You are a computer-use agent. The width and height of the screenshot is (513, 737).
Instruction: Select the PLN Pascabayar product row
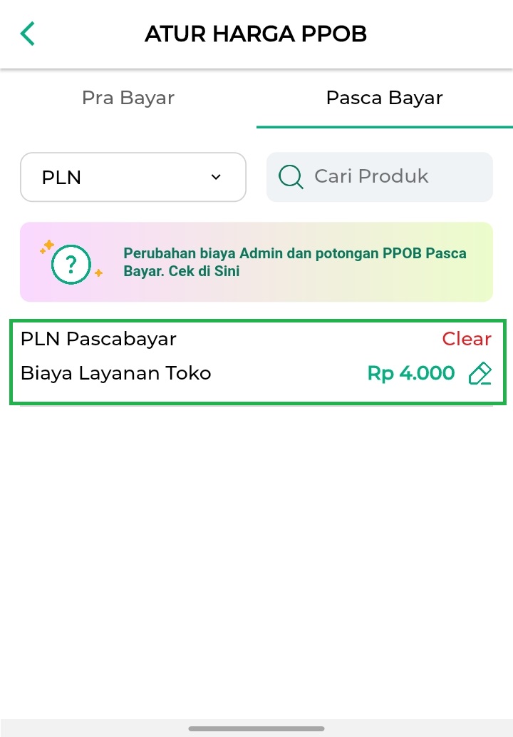258,362
